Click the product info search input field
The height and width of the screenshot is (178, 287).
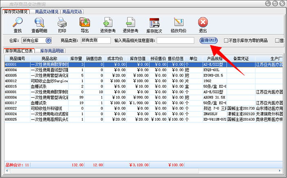pyautogui.click(x=175, y=41)
